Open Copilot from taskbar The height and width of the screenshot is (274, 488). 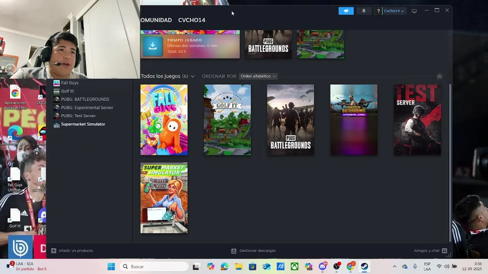click(210, 267)
